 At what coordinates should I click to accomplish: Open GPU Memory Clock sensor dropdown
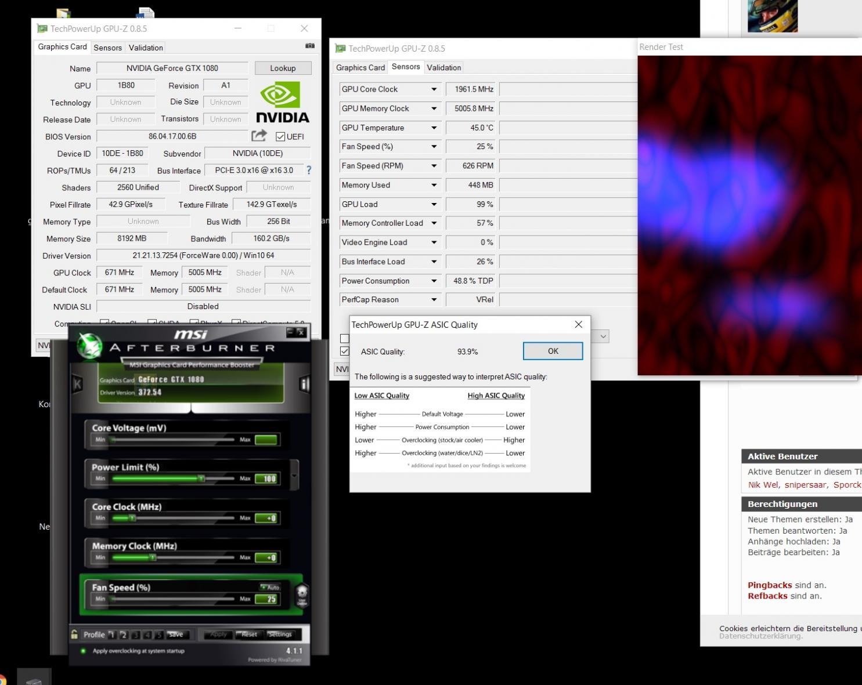click(x=434, y=108)
